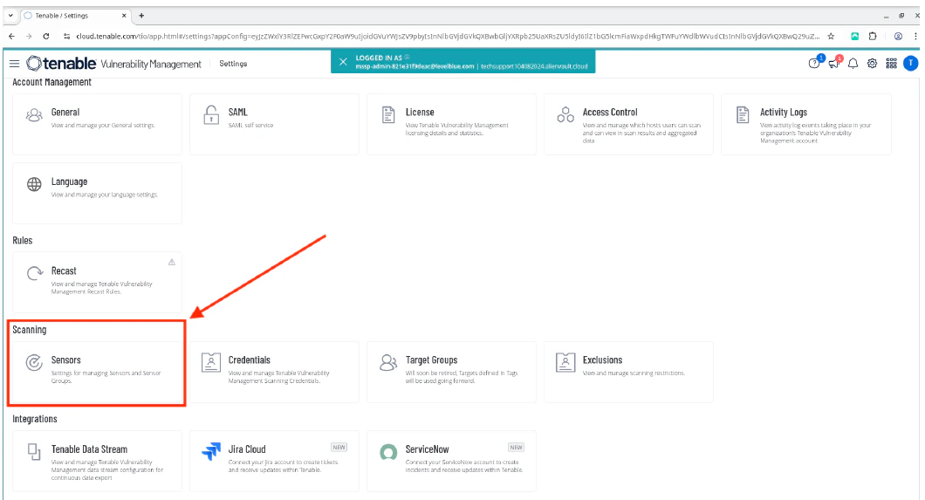Click the Recast arrow icon

coord(35,273)
